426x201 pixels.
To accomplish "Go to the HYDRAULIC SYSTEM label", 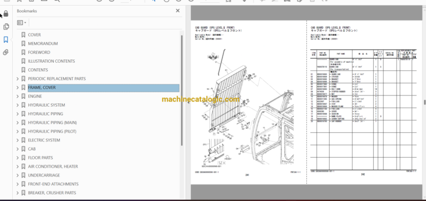I will click(x=47, y=105).
